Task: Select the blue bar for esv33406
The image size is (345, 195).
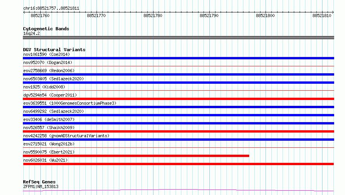Action: [x=178, y=123]
